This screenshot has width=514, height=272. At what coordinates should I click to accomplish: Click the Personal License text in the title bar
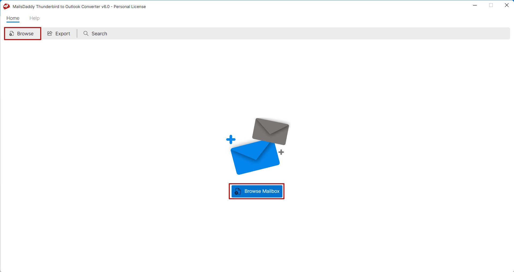tap(129, 6)
